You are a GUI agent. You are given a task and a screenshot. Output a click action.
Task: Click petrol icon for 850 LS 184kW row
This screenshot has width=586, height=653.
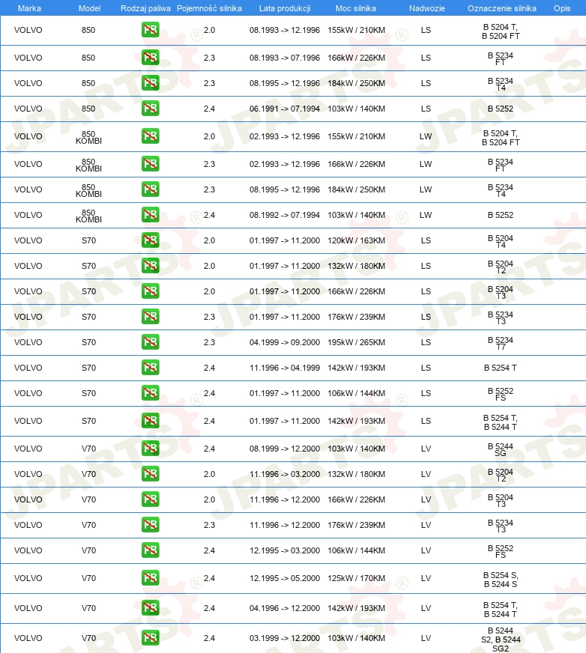pos(150,83)
